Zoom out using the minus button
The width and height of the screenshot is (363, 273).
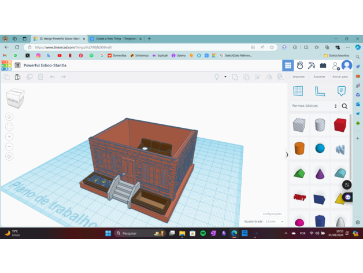(x=9, y=147)
